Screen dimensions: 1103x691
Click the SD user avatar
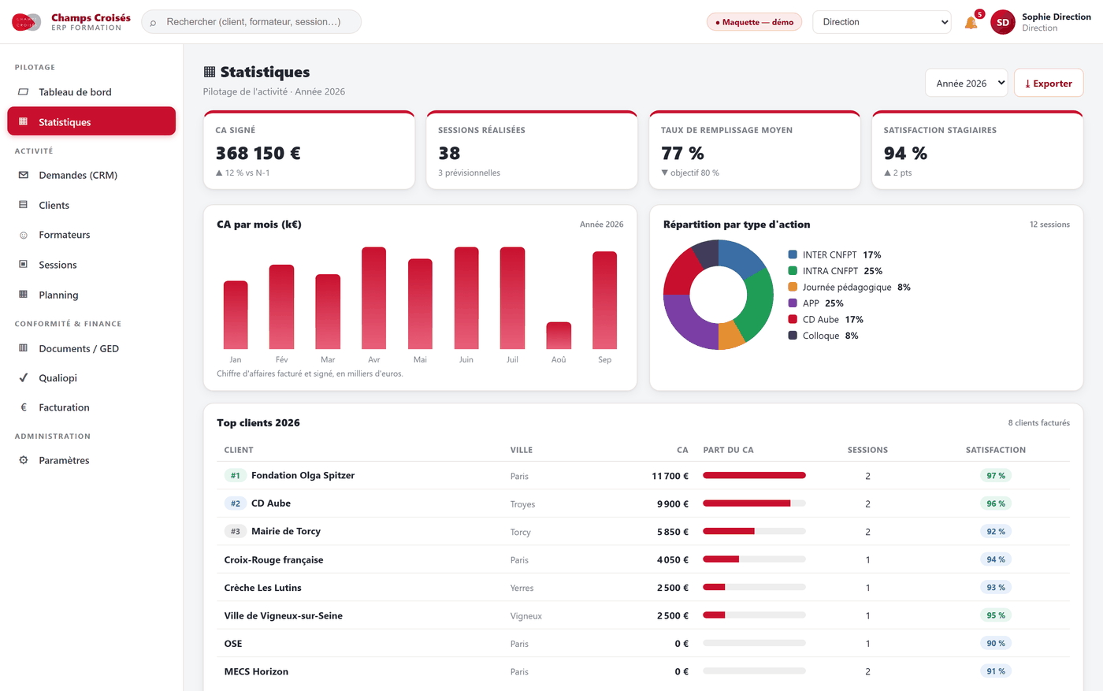tap(1002, 22)
